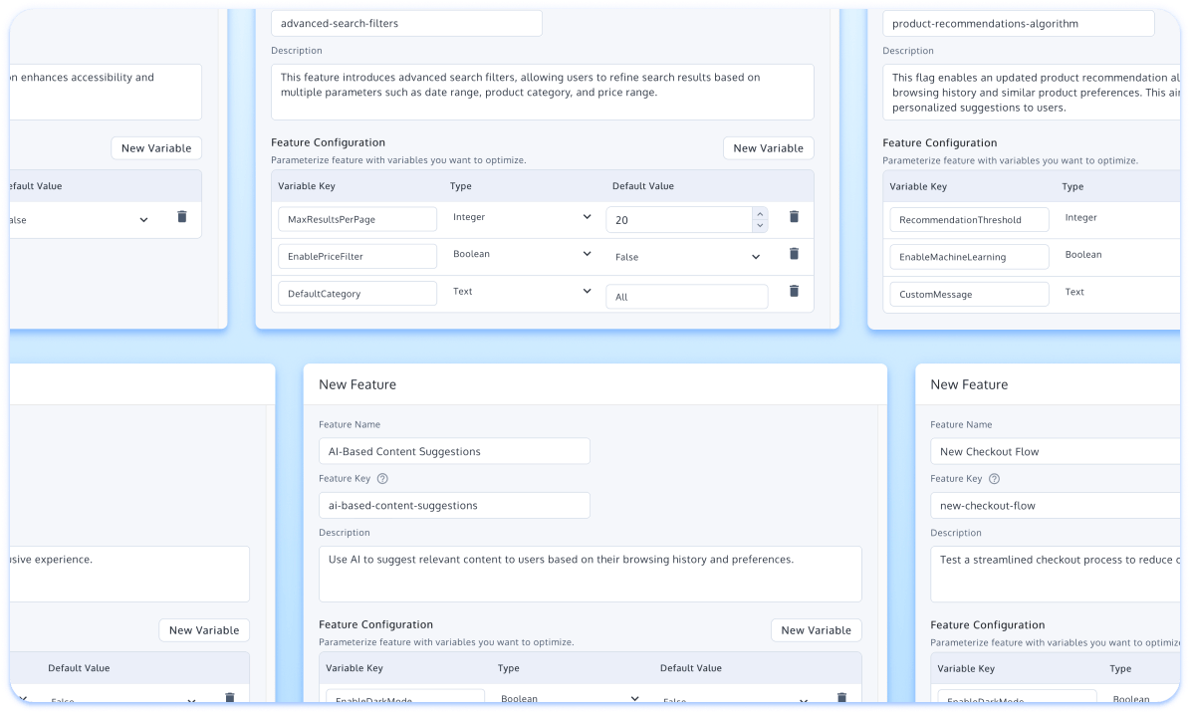Delete the MaxResultsPerPage variable row
The height and width of the screenshot is (713, 1190).
click(x=794, y=217)
